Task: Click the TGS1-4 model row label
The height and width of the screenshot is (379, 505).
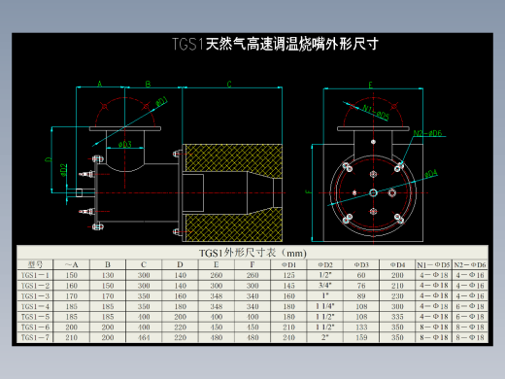Action: (x=35, y=306)
